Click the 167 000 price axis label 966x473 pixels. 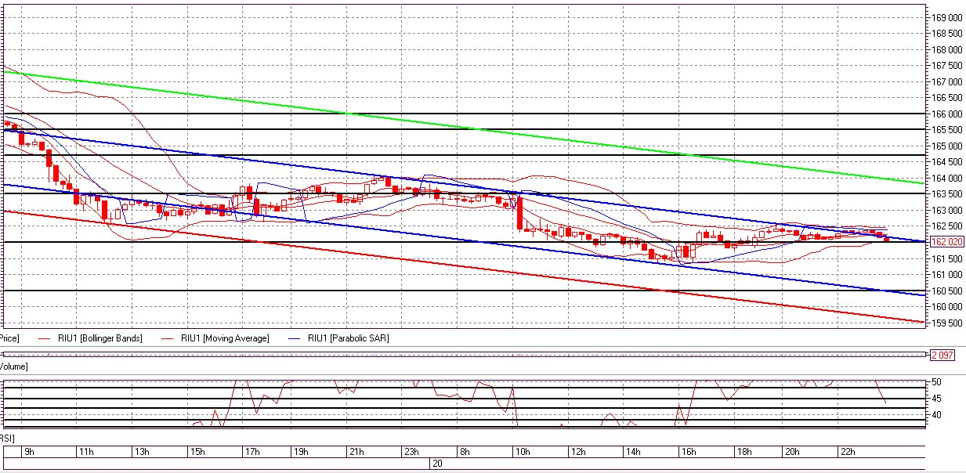coord(948,81)
